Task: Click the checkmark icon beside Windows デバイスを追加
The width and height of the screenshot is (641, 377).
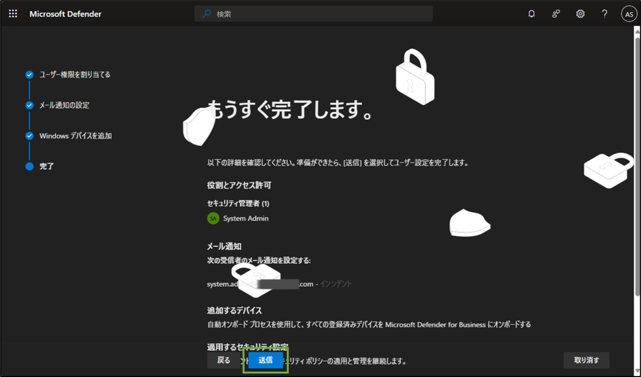Action: click(x=29, y=136)
